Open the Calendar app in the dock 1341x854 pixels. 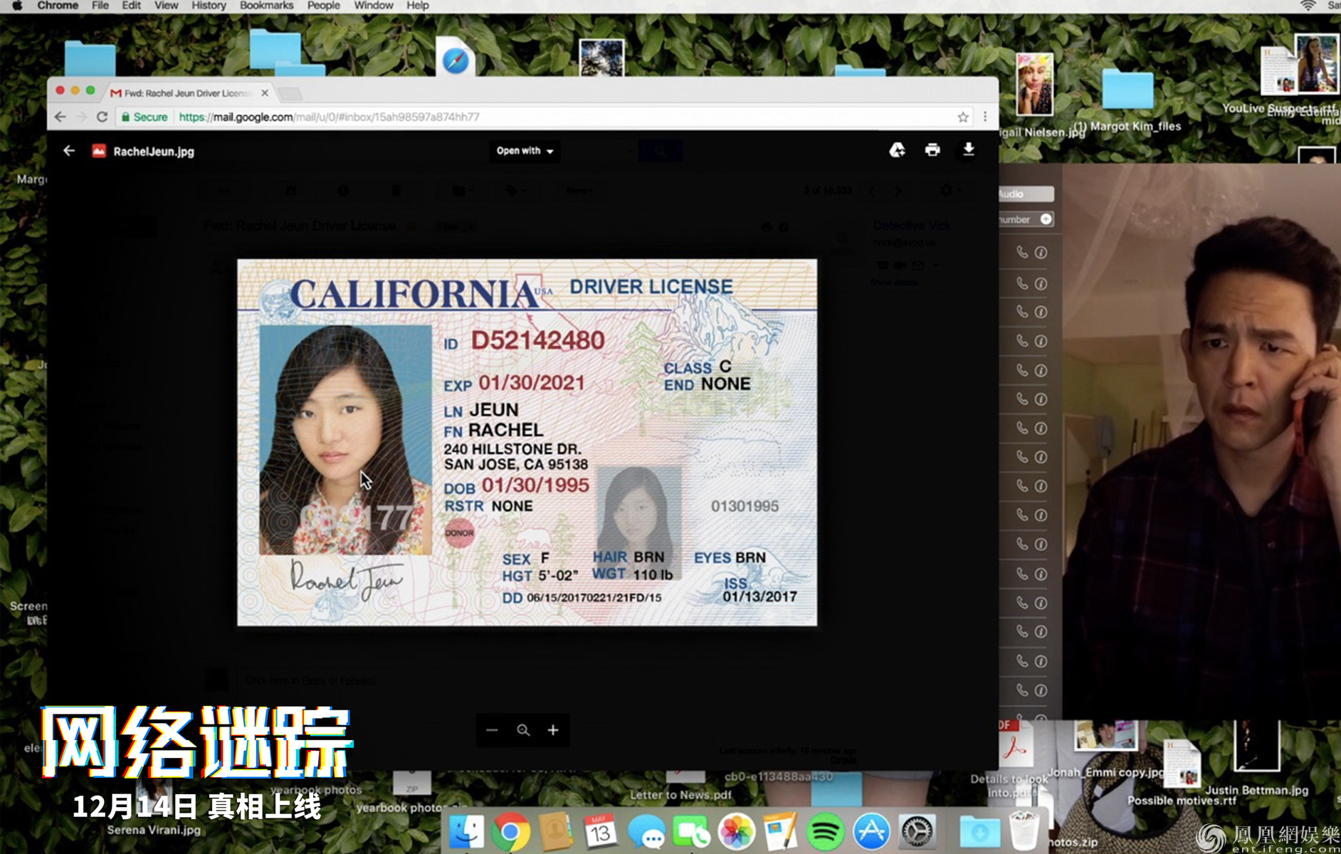tap(600, 831)
